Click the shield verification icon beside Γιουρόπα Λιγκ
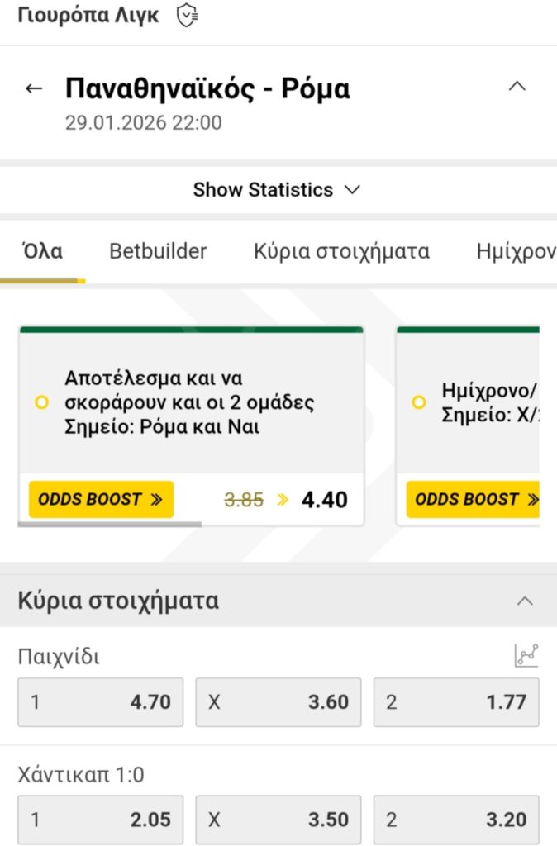 tap(185, 14)
